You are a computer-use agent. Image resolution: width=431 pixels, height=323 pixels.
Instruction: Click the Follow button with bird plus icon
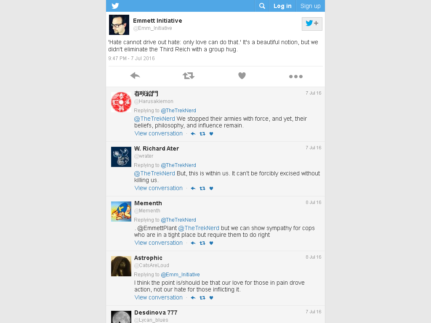[x=312, y=24]
